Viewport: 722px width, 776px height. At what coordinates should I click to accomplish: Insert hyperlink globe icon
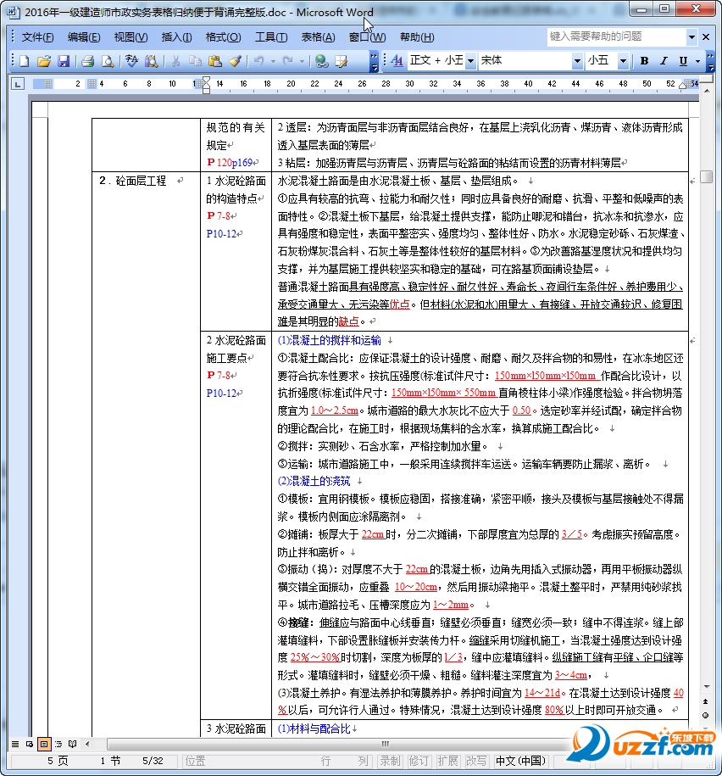pyautogui.click(x=322, y=61)
